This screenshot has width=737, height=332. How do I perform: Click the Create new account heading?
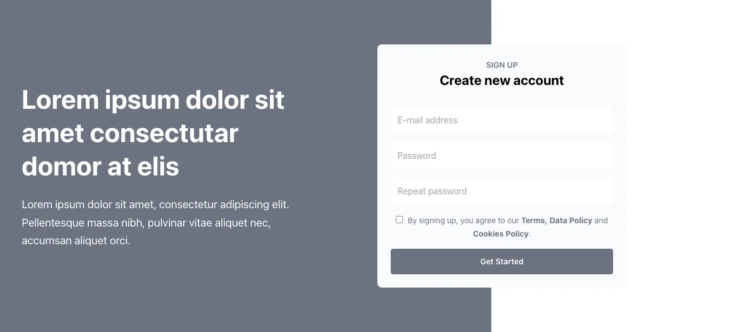click(x=501, y=81)
